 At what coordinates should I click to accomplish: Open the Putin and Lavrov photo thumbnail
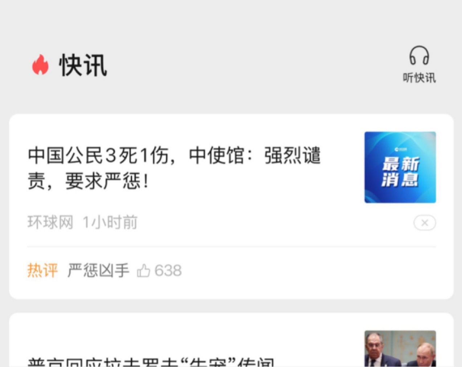(x=400, y=349)
